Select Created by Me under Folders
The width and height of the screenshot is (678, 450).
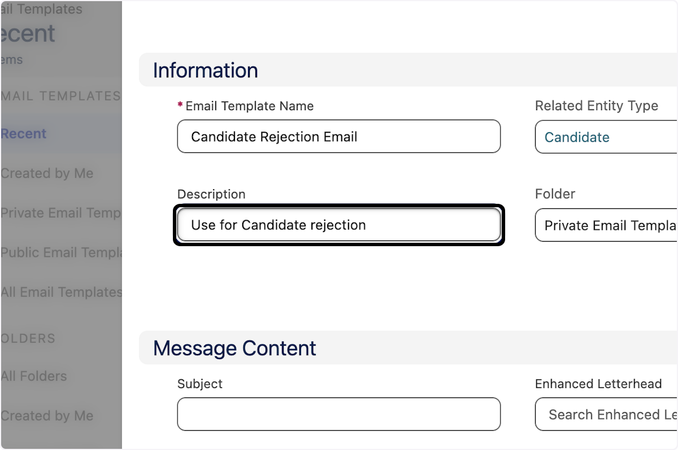pos(47,416)
